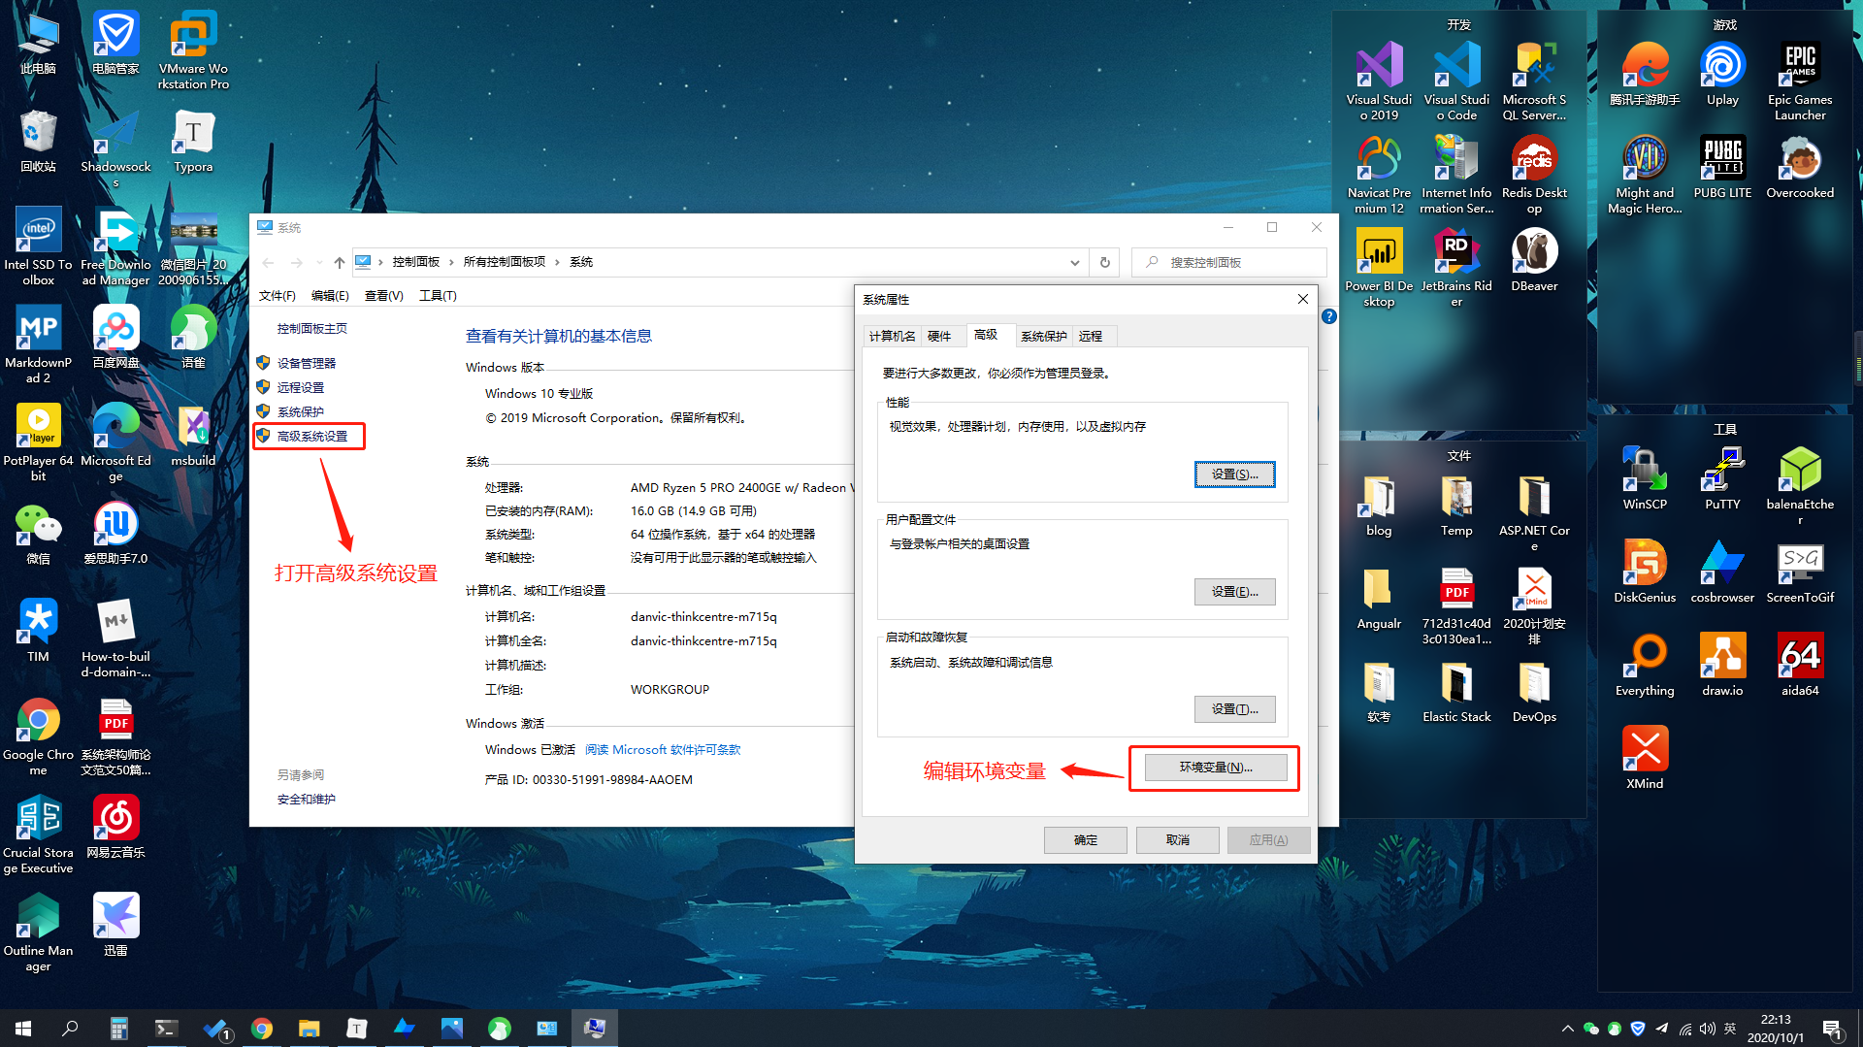Image resolution: width=1863 pixels, height=1047 pixels.
Task: Open PuTTY desktop icon
Action: 1722,478
